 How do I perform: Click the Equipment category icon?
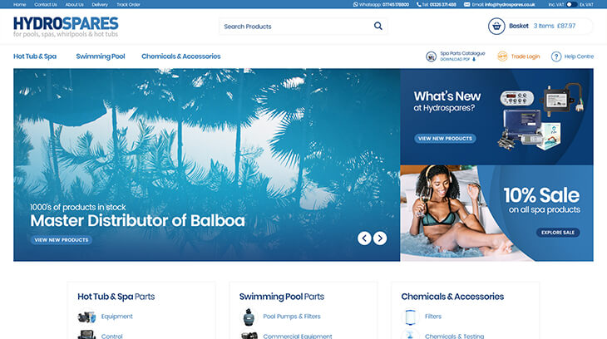coord(86,317)
